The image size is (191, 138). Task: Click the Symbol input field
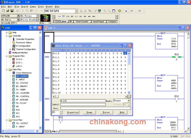[83, 104]
